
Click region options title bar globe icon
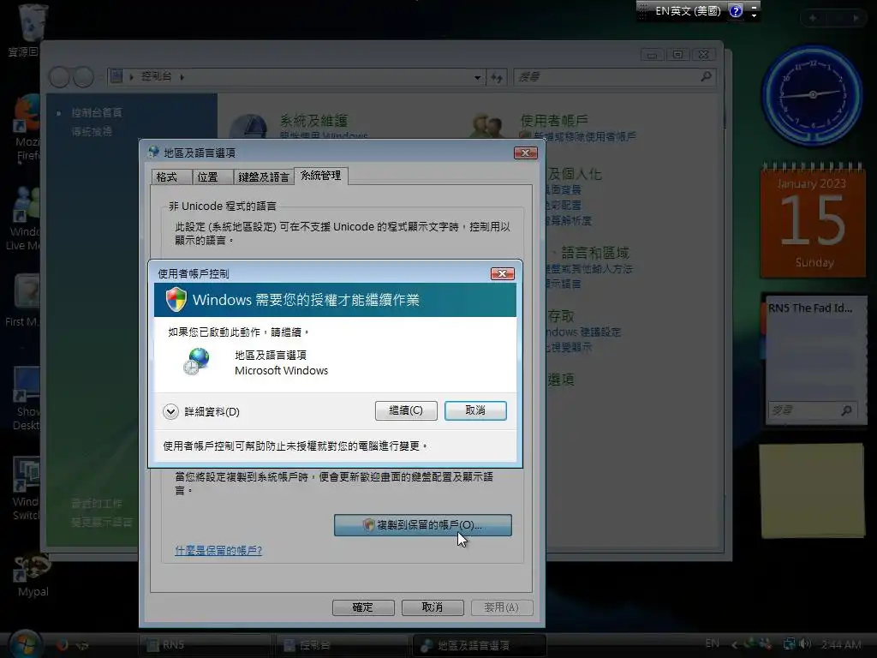[x=154, y=153]
